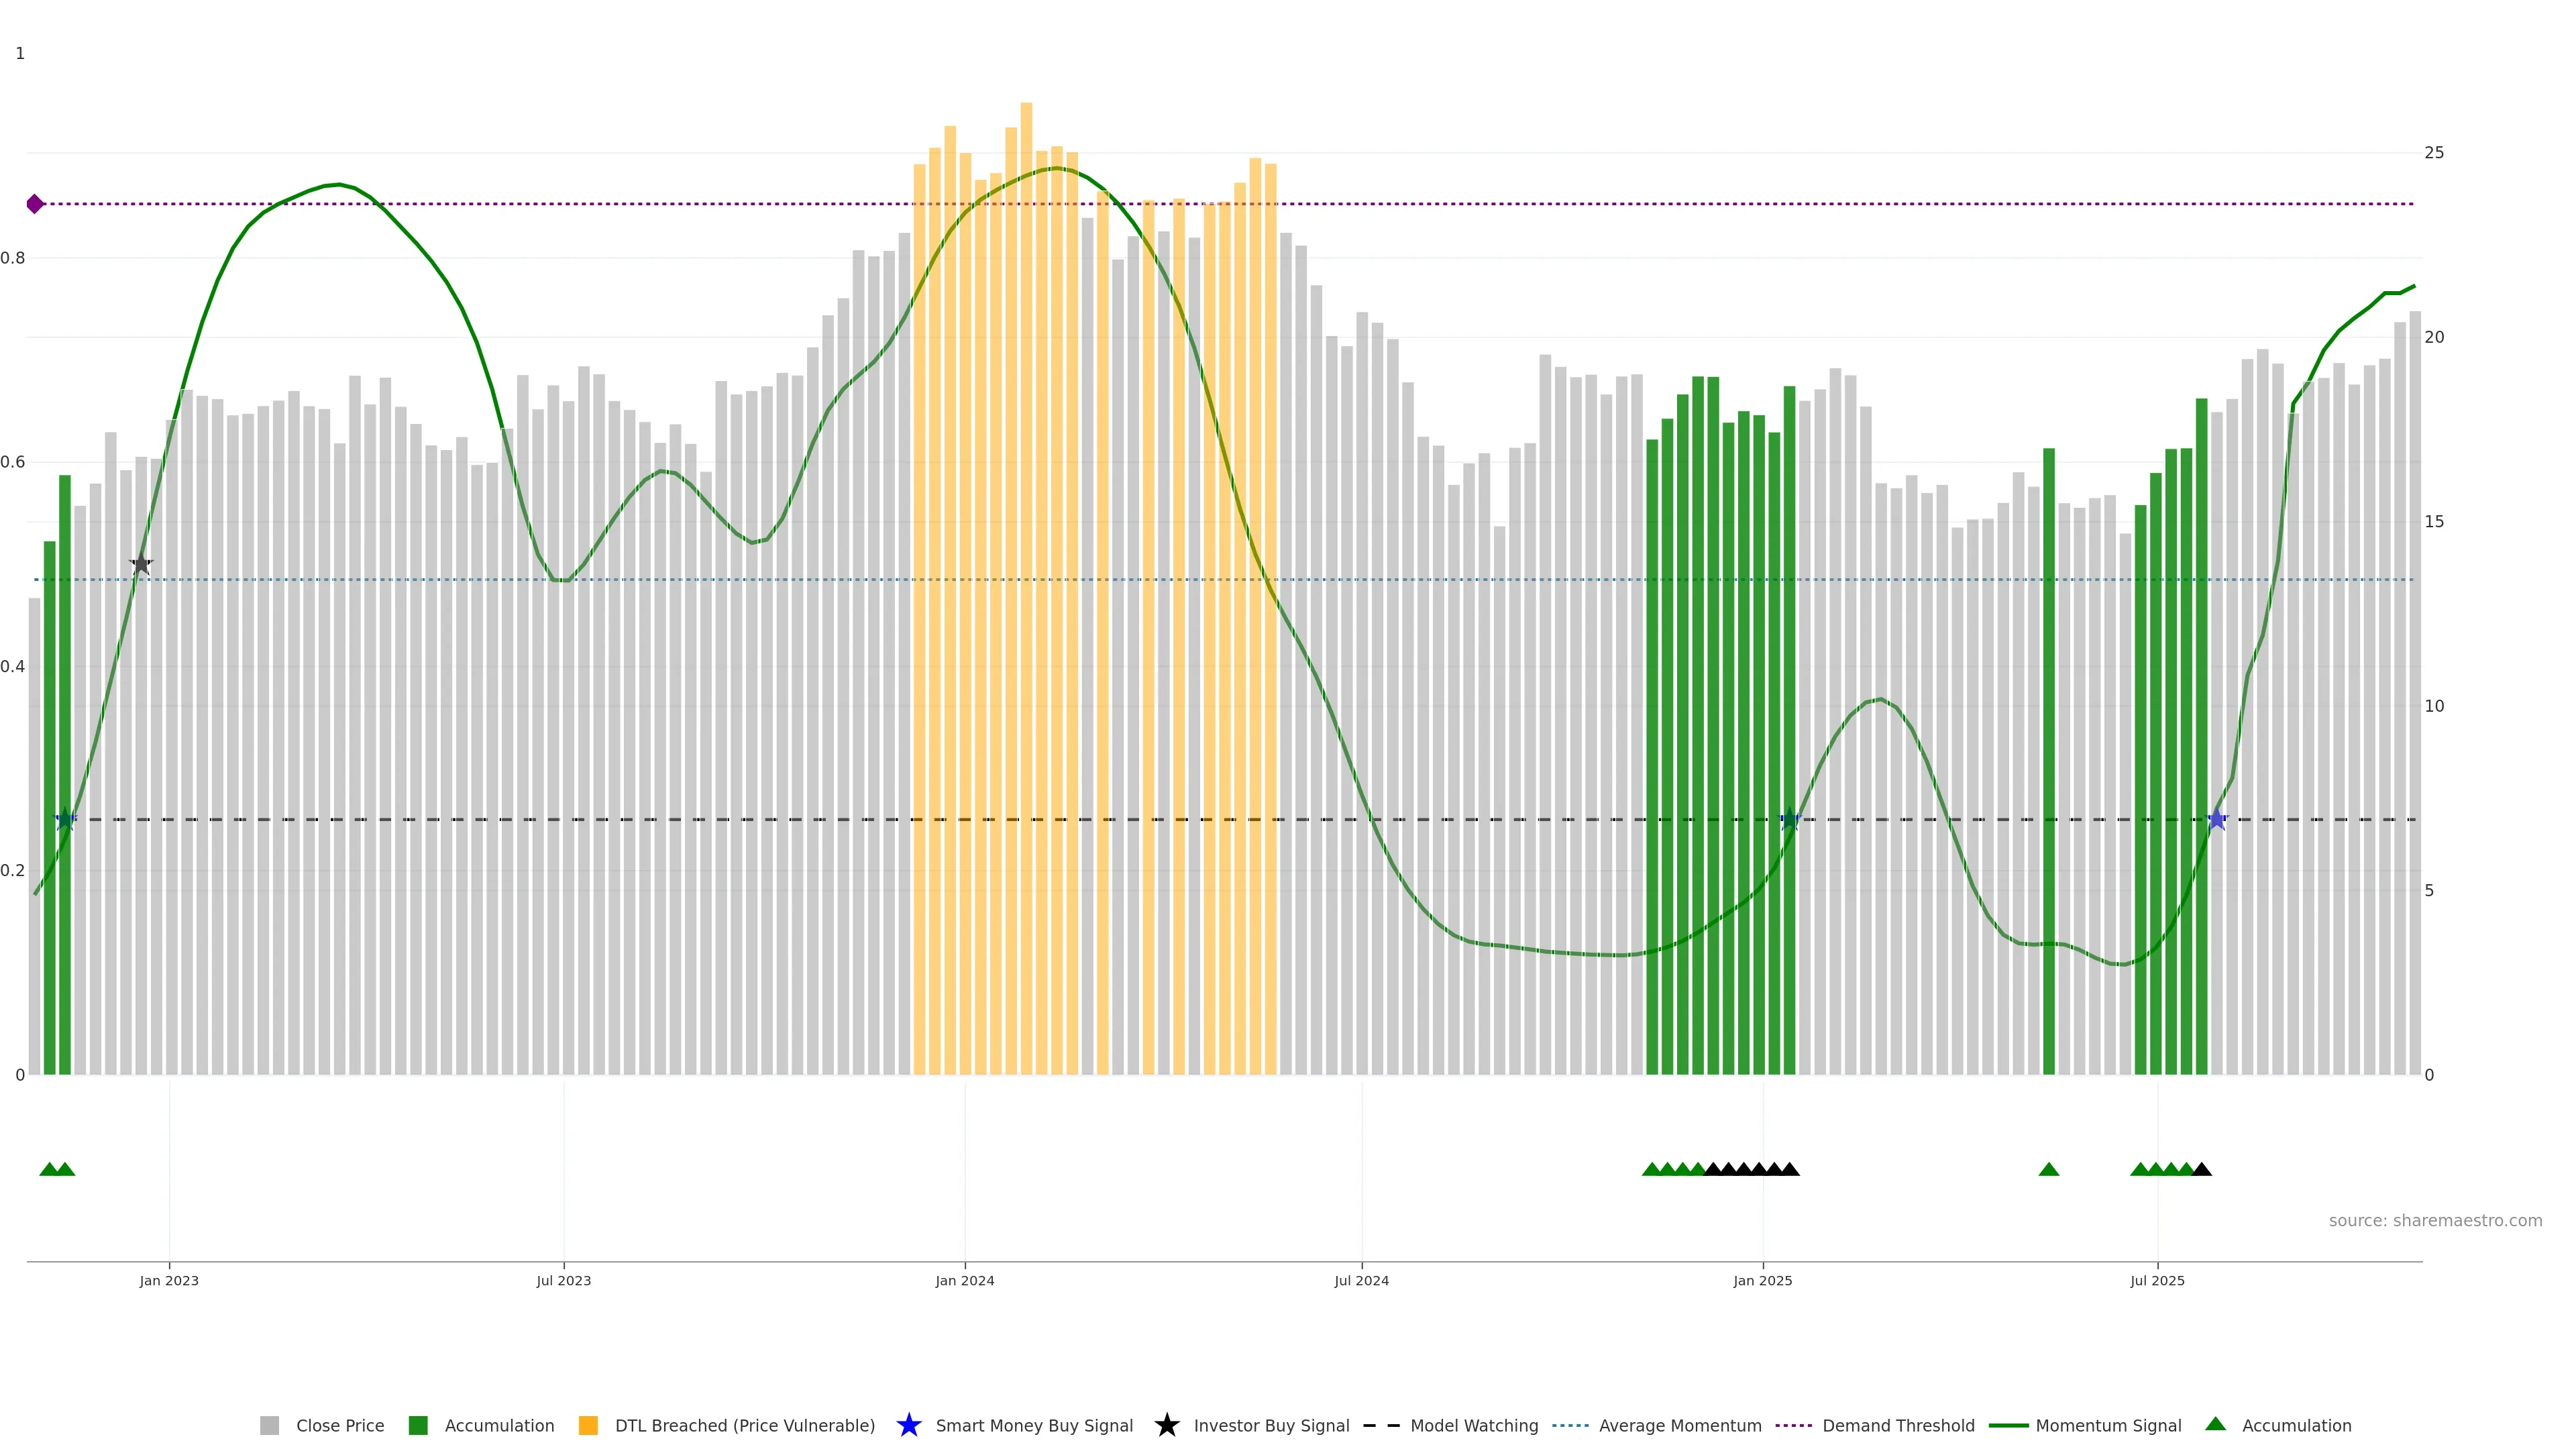Click the lone green accumulation triangle before Jul 2025
The height and width of the screenshot is (1449, 2576).
[x=2048, y=1169]
